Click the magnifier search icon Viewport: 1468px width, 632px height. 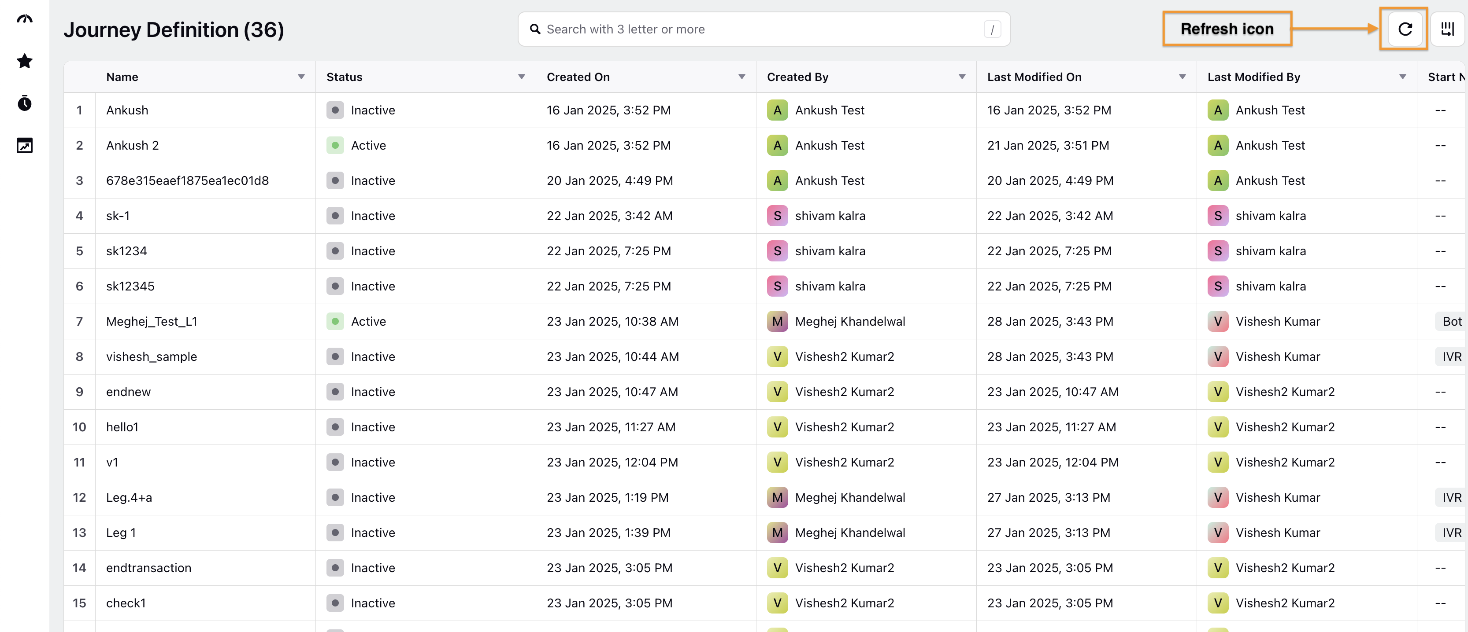[534, 29]
